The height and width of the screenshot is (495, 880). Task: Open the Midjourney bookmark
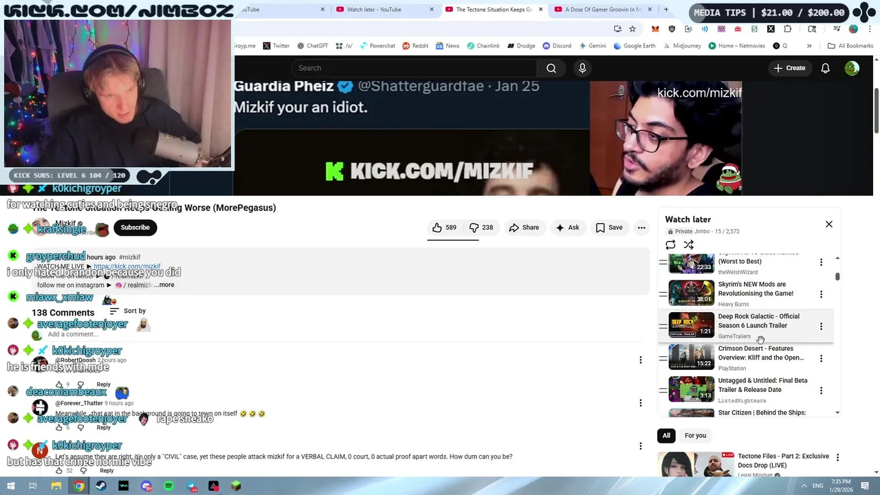(x=683, y=46)
